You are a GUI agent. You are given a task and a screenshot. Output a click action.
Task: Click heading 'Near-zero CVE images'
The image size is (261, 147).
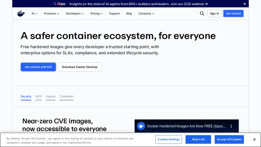coord(58,121)
